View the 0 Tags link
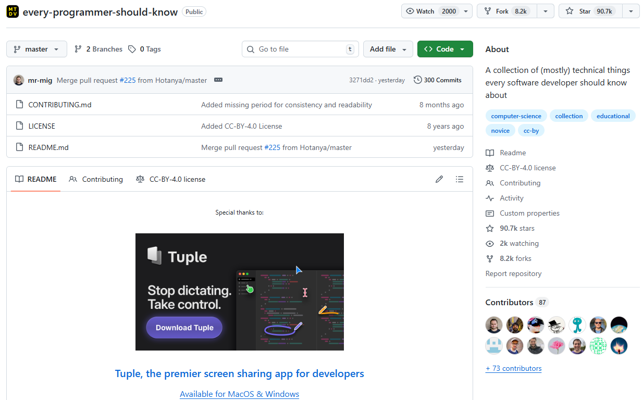Viewport: 643px width, 400px height. (144, 49)
